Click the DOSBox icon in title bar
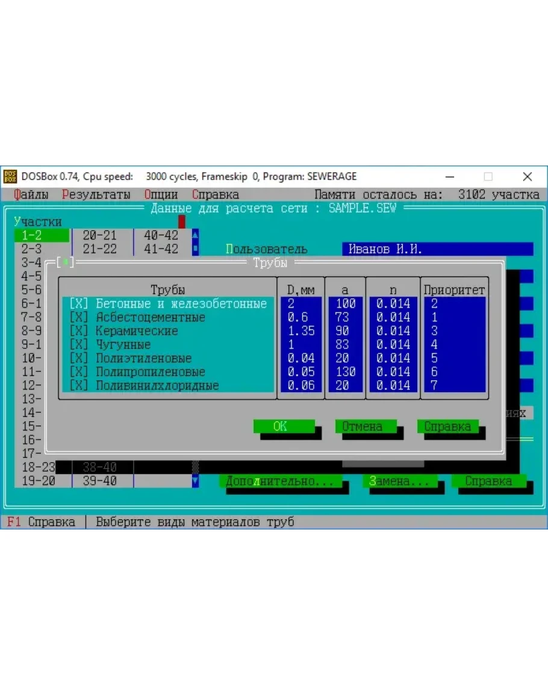The height and width of the screenshot is (695, 548). click(x=10, y=177)
